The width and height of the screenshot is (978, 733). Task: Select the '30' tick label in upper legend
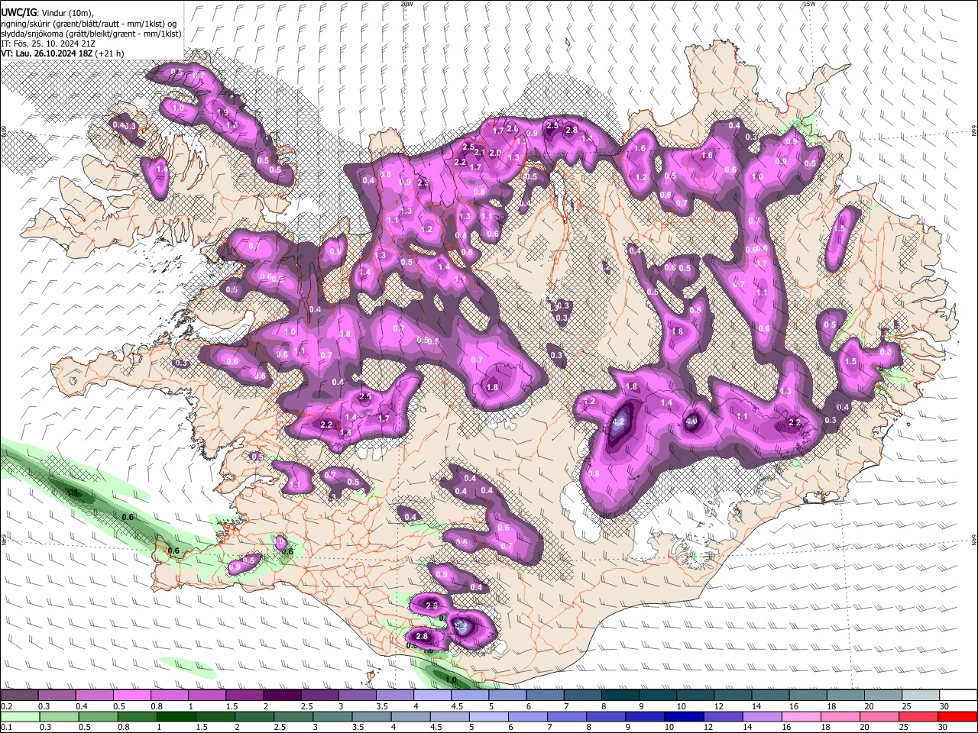(x=944, y=706)
